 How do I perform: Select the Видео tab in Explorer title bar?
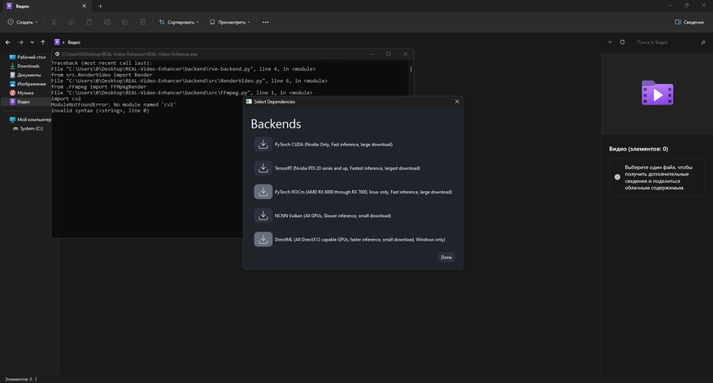click(x=46, y=7)
